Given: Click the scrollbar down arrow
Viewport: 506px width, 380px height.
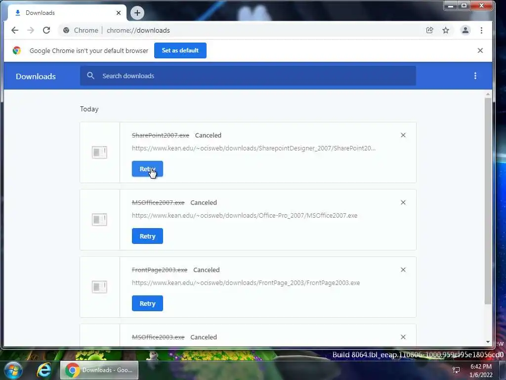Looking at the screenshot, I should click(x=488, y=342).
